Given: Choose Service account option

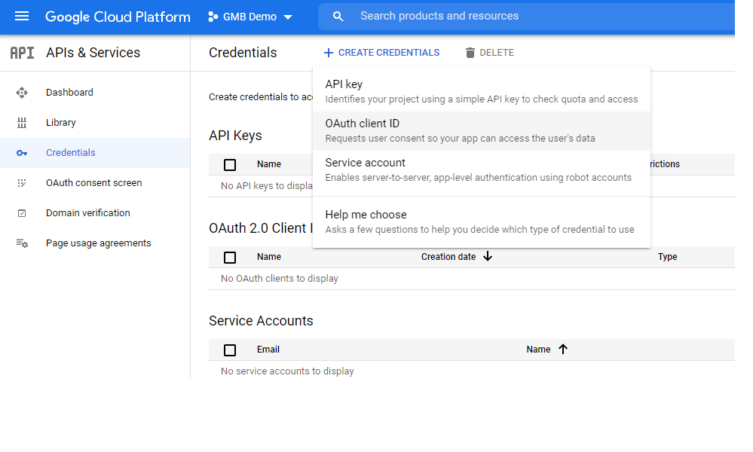Looking at the screenshot, I should point(482,170).
